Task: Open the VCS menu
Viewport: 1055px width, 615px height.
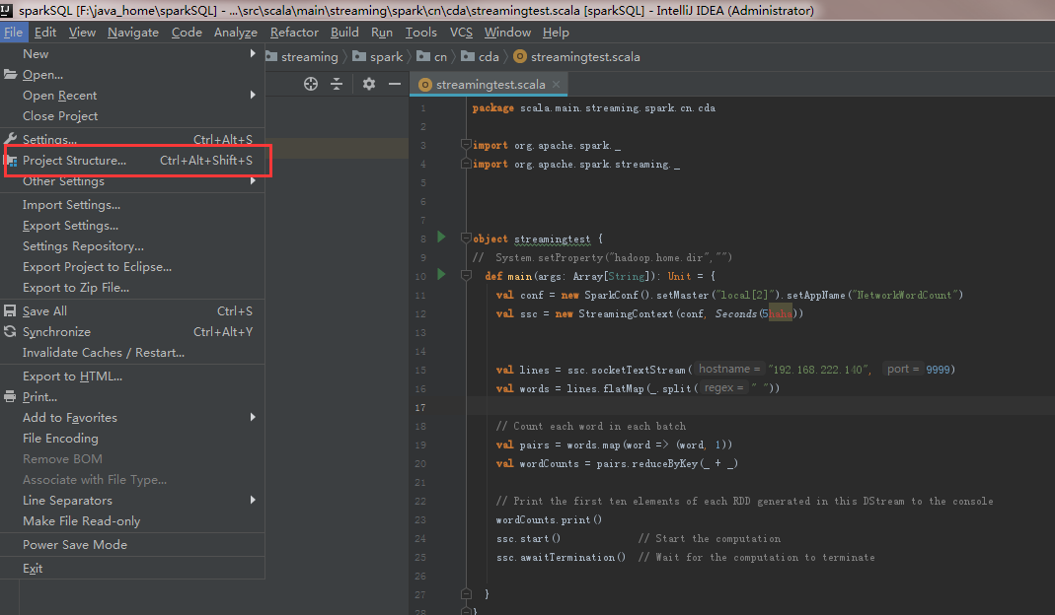Action: tap(461, 33)
